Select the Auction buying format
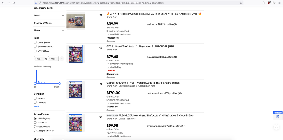 [x=35, y=123]
